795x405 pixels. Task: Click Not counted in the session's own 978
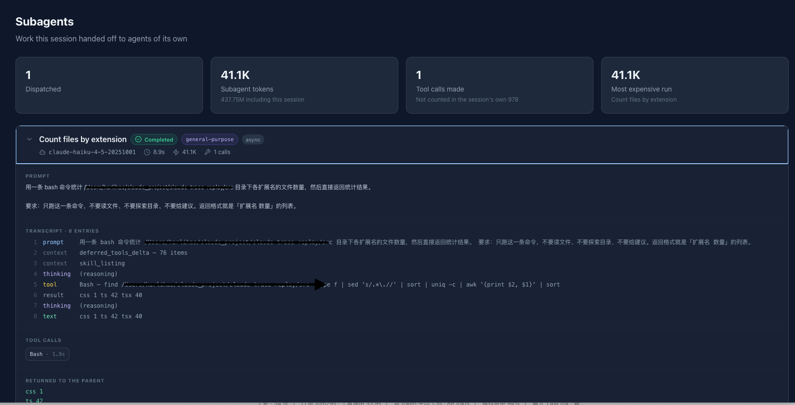tap(467, 100)
